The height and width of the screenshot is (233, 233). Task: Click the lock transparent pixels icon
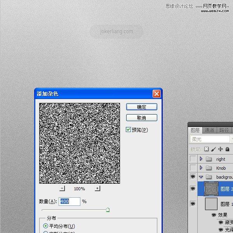207,149
